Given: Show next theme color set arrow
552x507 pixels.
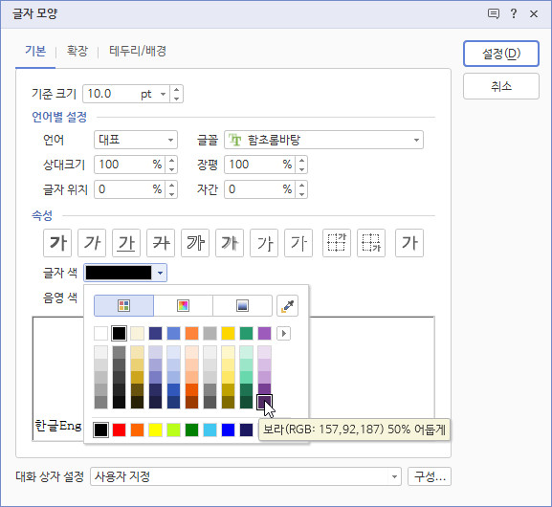Looking at the screenshot, I should 284,334.
